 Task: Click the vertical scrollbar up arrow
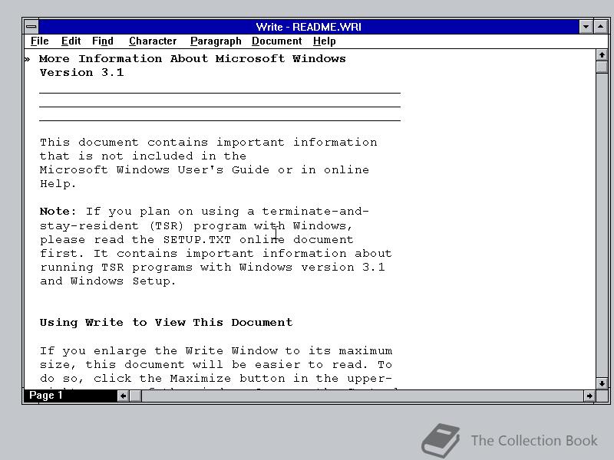click(602, 55)
